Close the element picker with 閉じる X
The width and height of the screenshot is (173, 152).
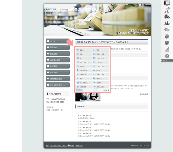click(x=106, y=90)
